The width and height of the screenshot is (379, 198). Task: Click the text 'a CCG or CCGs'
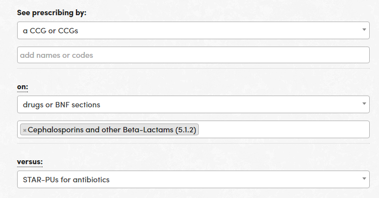click(50, 31)
